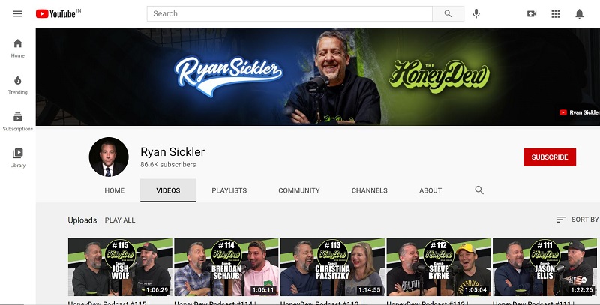The width and height of the screenshot is (600, 305).
Task: Search within the channel magnifier icon
Action: (x=479, y=190)
